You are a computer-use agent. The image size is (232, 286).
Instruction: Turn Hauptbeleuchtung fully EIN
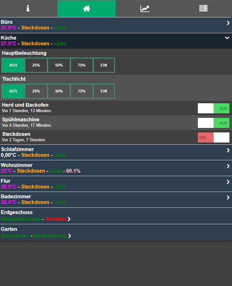104,65
